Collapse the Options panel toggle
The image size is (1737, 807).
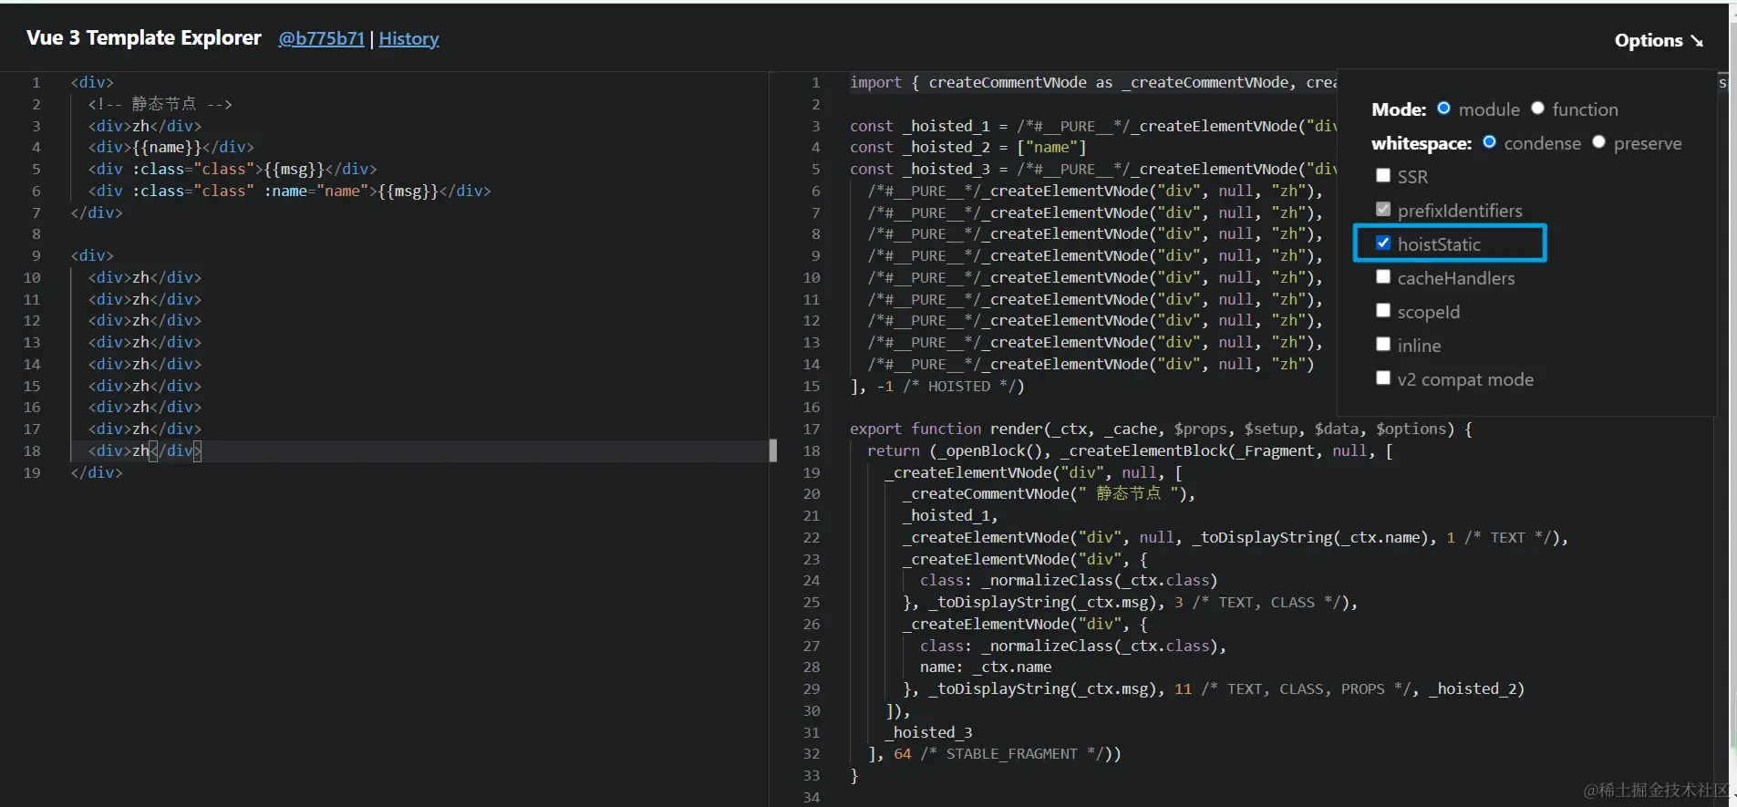[x=1659, y=40]
